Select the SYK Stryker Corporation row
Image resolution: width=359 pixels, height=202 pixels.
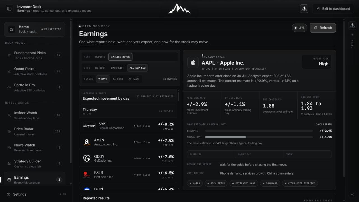point(128,126)
